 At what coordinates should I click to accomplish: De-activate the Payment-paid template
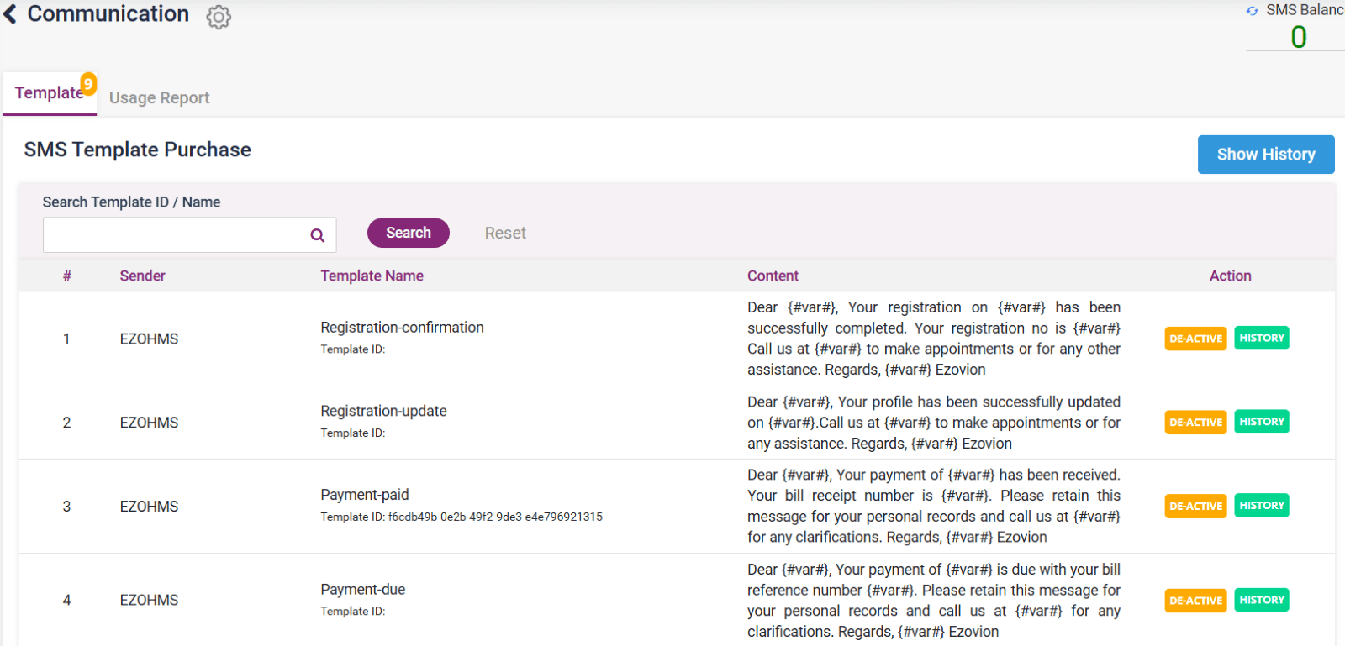click(1195, 506)
